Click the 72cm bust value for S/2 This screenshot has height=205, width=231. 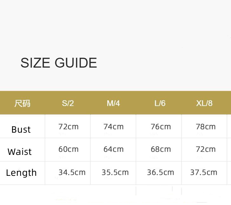pyautogui.click(x=68, y=127)
